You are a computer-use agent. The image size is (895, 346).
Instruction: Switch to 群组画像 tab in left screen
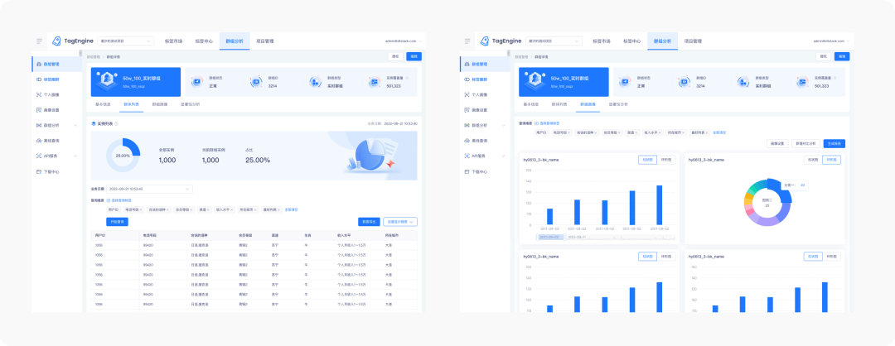coord(160,105)
